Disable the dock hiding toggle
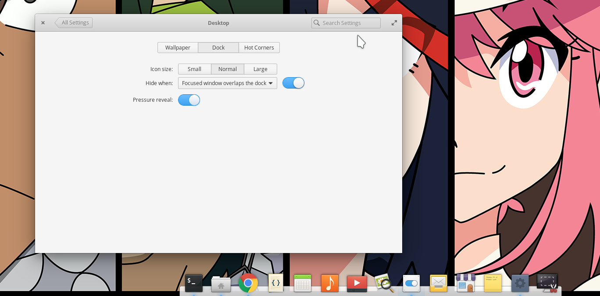 [x=293, y=83]
